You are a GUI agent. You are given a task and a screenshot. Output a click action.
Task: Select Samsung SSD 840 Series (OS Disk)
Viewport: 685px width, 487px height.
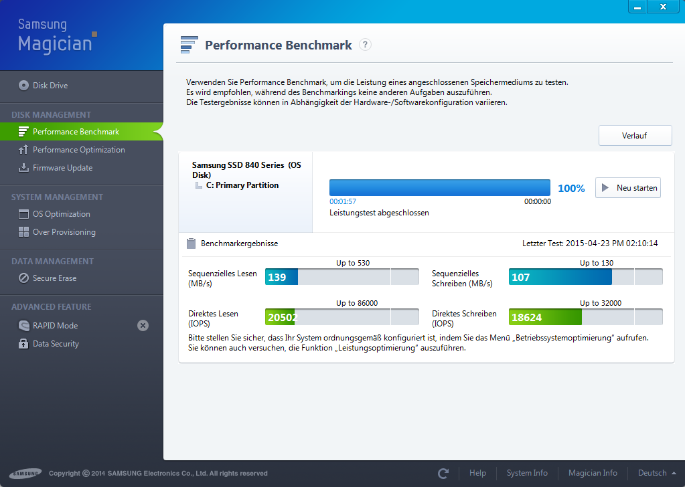(246, 170)
